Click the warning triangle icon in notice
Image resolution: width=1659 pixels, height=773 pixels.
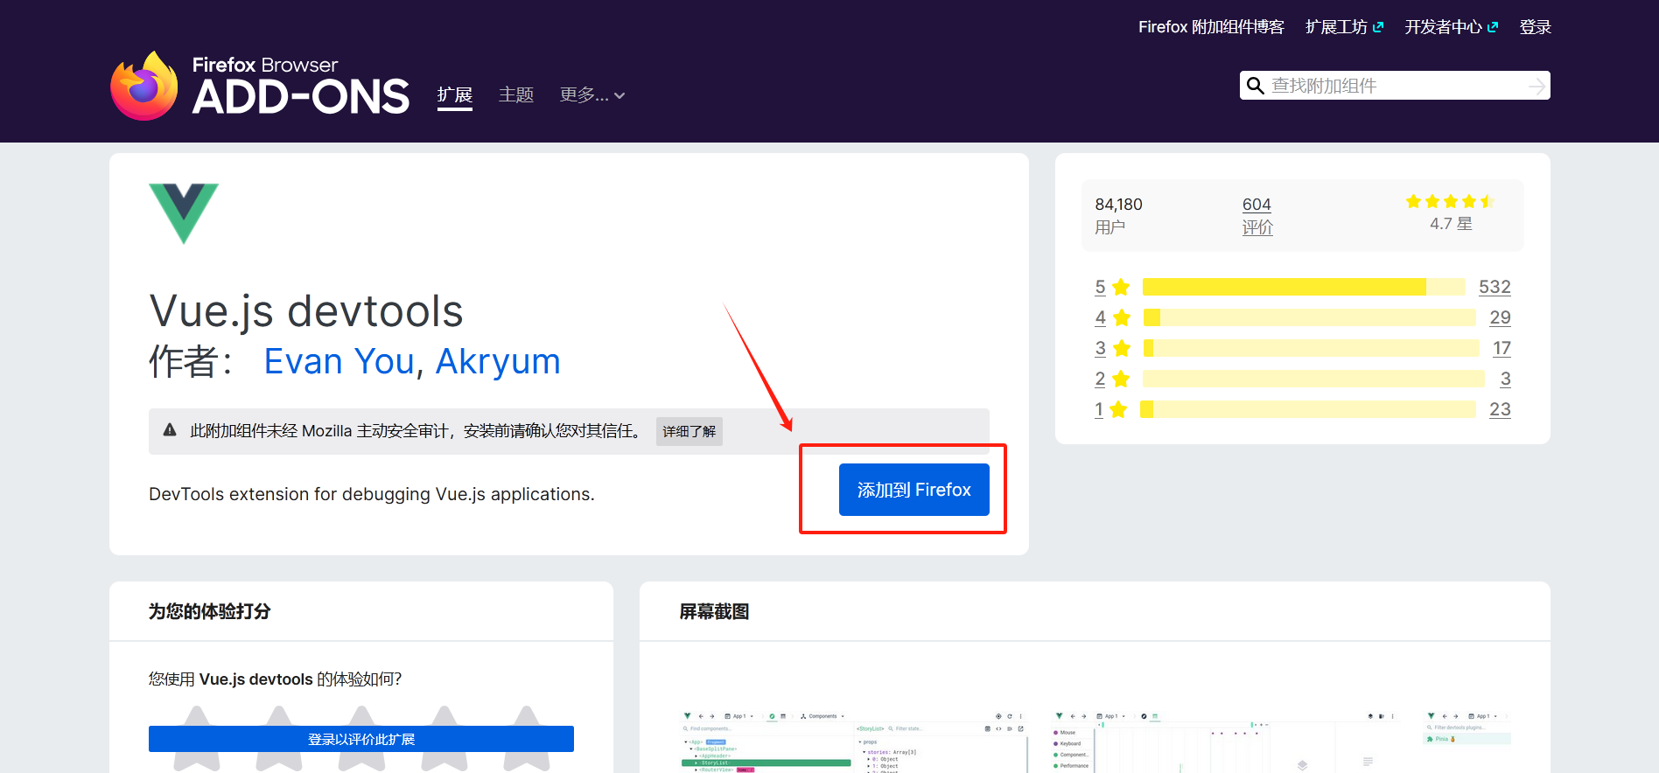(x=170, y=430)
